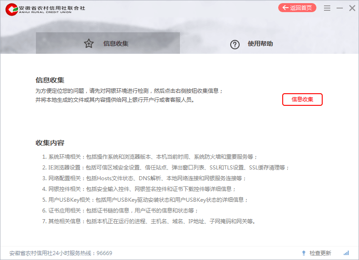Image resolution: width=359 pixels, height=260 pixels.
Task: Go back via 返回首页 button
Action: pyautogui.click(x=297, y=8)
